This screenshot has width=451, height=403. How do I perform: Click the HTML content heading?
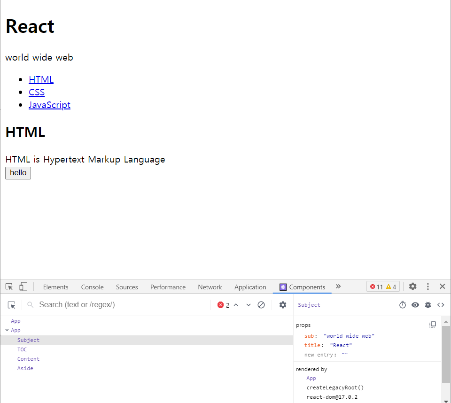coord(25,132)
